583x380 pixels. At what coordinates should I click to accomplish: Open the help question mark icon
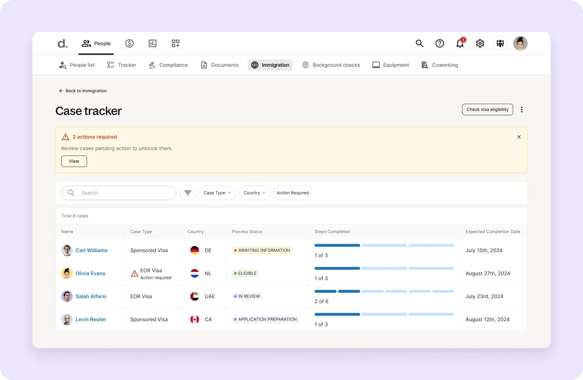[440, 43]
